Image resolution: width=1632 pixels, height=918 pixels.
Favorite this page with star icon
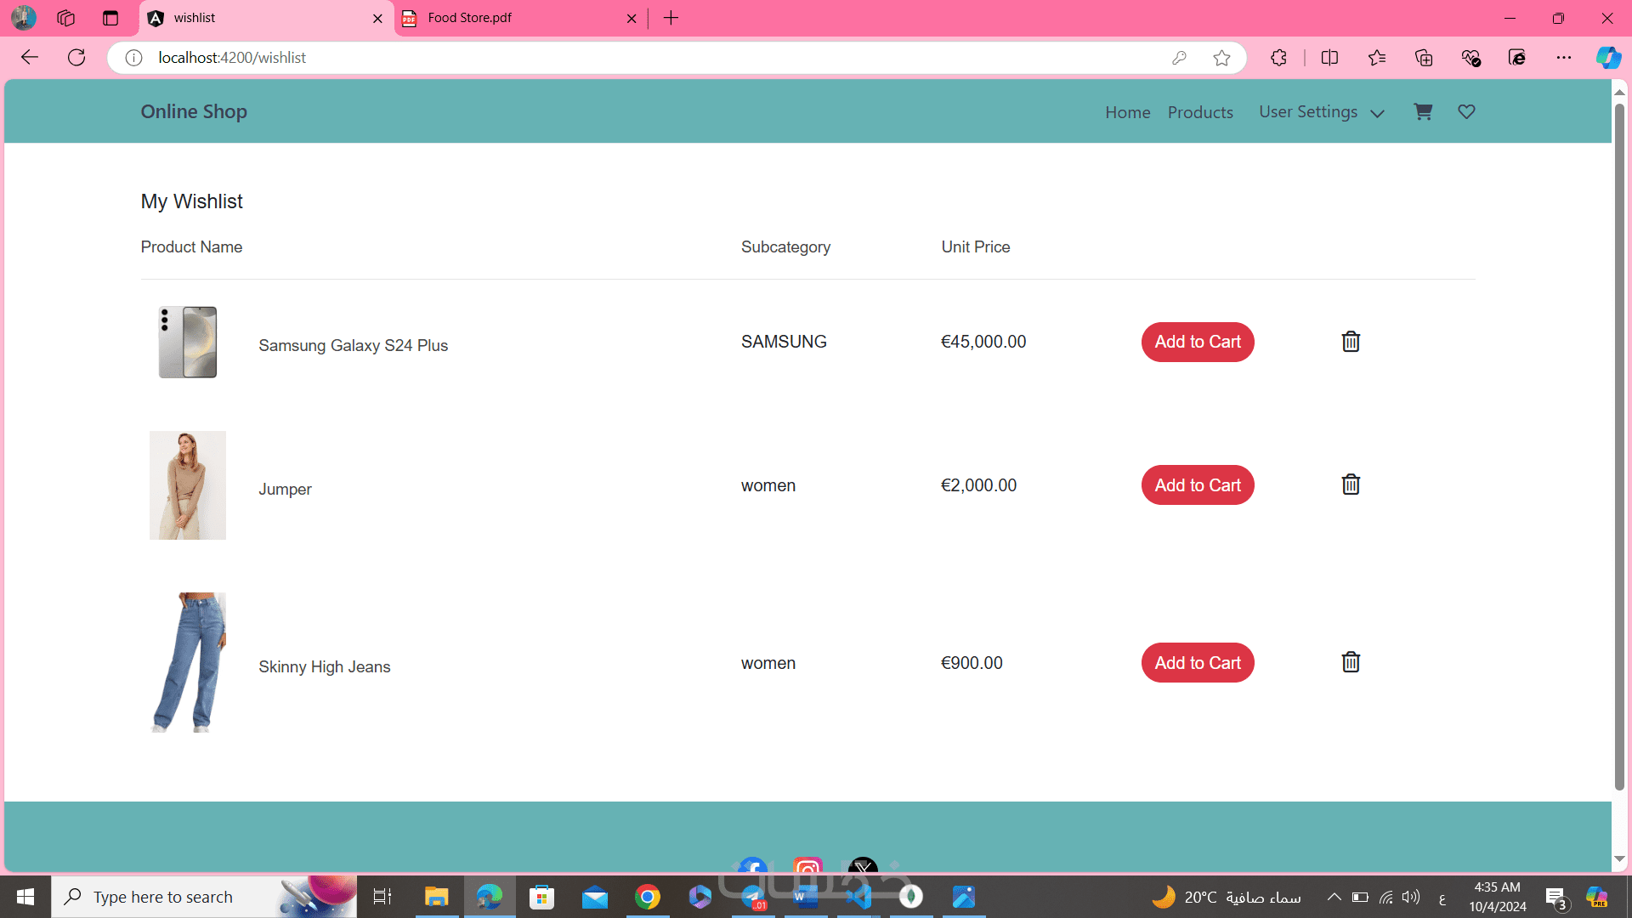[x=1221, y=58]
